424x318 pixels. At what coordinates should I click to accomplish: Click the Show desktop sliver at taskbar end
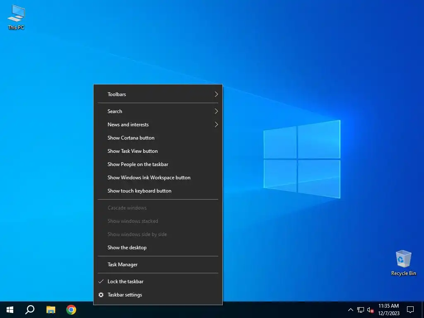coord(423,310)
